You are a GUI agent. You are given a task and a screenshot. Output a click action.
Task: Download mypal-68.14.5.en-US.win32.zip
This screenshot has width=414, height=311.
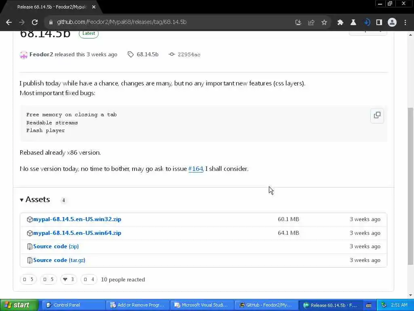pos(77,219)
